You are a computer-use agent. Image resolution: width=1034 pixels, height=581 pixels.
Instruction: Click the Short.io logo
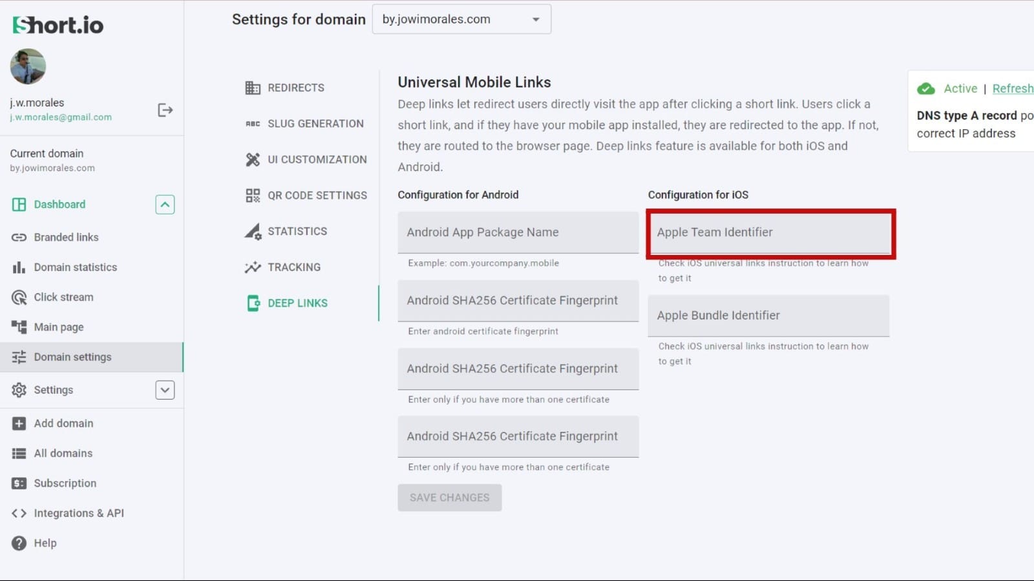pos(58,25)
